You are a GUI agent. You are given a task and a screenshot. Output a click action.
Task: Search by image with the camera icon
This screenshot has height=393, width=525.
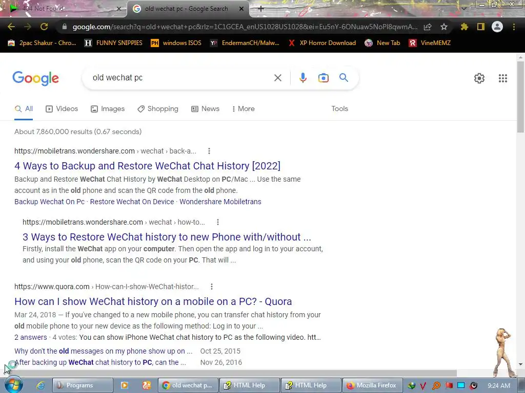323,78
